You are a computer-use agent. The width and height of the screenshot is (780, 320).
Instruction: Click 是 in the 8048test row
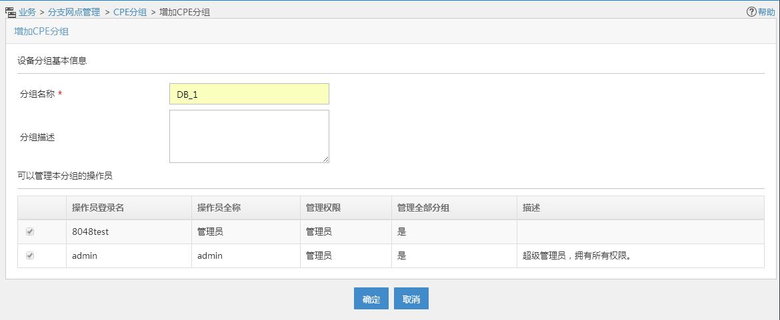click(x=401, y=232)
